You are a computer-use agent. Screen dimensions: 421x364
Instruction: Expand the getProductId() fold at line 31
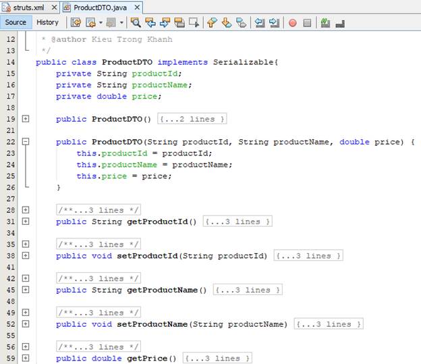26,222
